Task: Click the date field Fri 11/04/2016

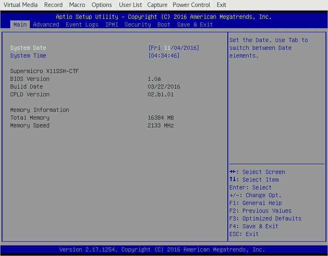Action: coord(174,48)
